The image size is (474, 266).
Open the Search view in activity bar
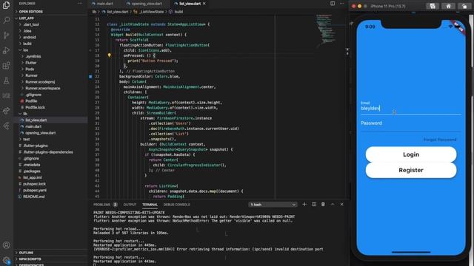coord(6,20)
